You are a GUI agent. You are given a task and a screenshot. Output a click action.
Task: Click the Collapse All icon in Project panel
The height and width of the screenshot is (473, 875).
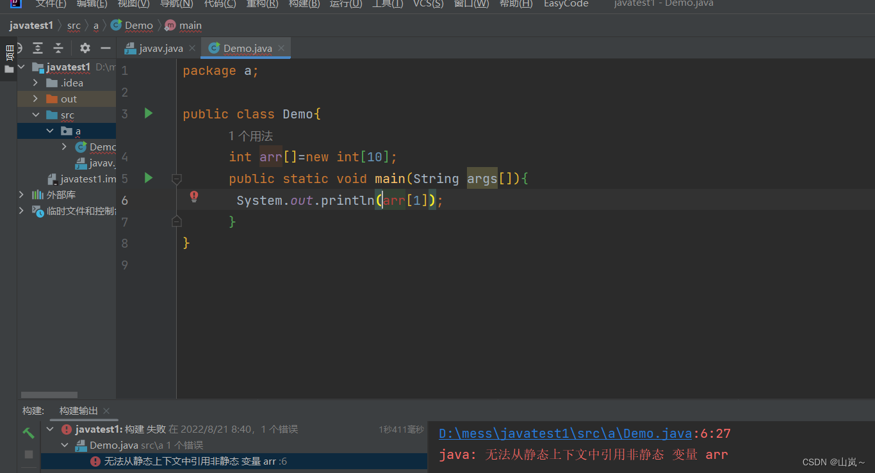pos(58,48)
